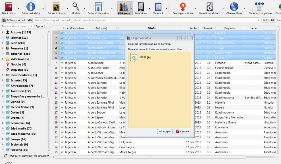
Task: Expand the Autores [1199] category
Action: point(3,32)
